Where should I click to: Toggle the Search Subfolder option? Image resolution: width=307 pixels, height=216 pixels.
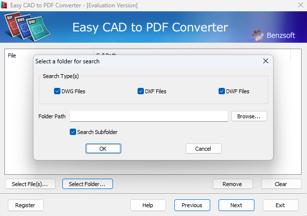point(73,132)
